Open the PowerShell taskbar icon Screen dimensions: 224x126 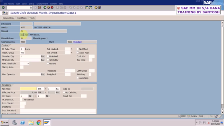pyautogui.click(x=22, y=122)
